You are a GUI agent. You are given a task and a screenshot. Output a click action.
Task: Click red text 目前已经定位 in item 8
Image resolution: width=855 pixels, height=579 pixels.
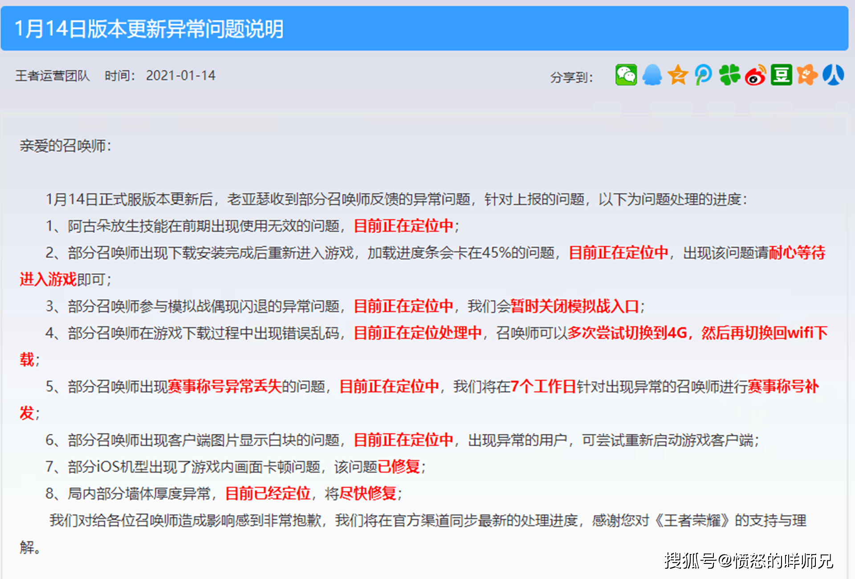(268, 493)
